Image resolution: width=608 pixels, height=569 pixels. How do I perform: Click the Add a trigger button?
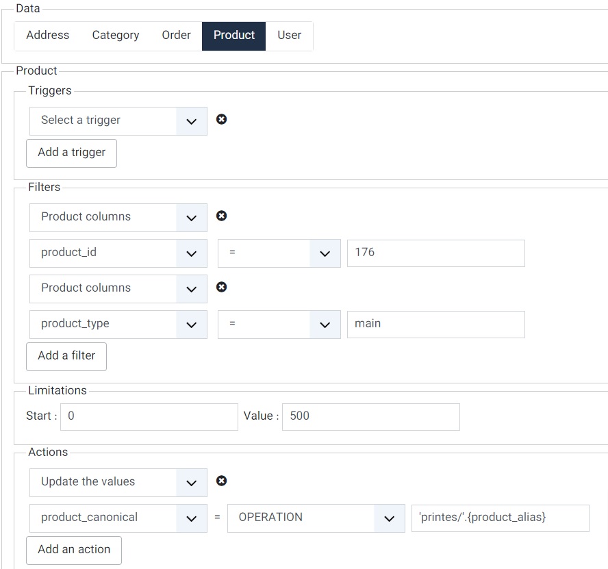pyautogui.click(x=72, y=153)
